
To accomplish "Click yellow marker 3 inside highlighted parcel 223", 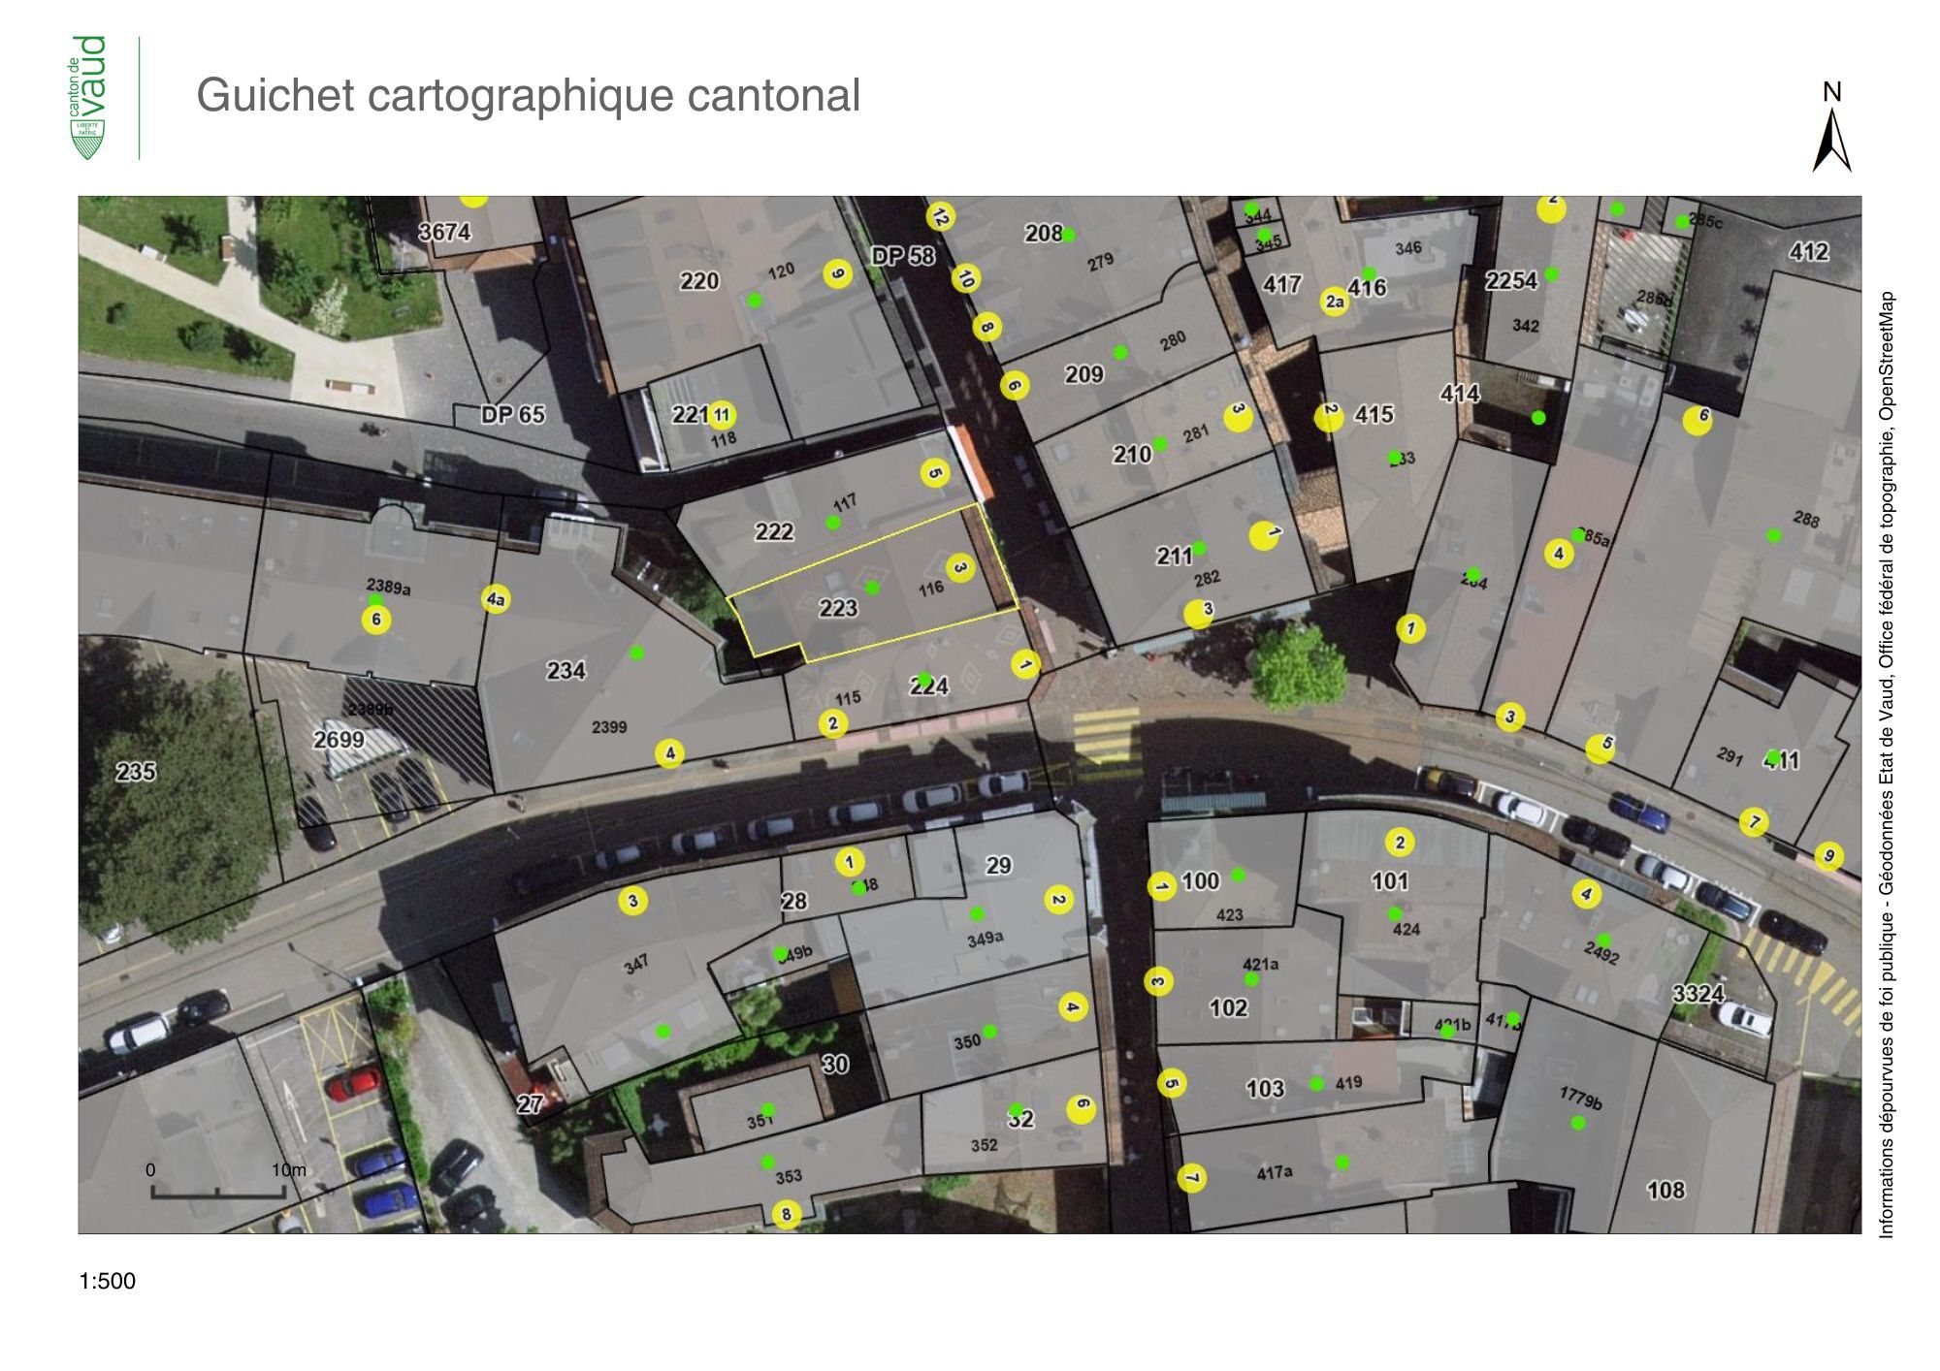I will (x=959, y=568).
